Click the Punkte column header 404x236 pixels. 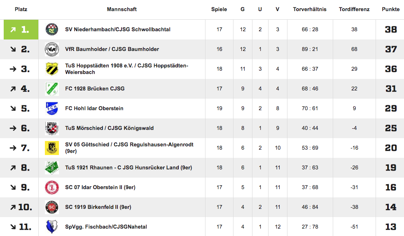click(390, 9)
